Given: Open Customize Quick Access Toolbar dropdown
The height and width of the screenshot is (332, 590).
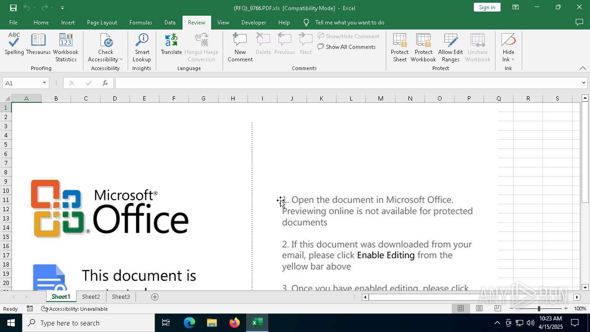Looking at the screenshot, I should 62,7.
